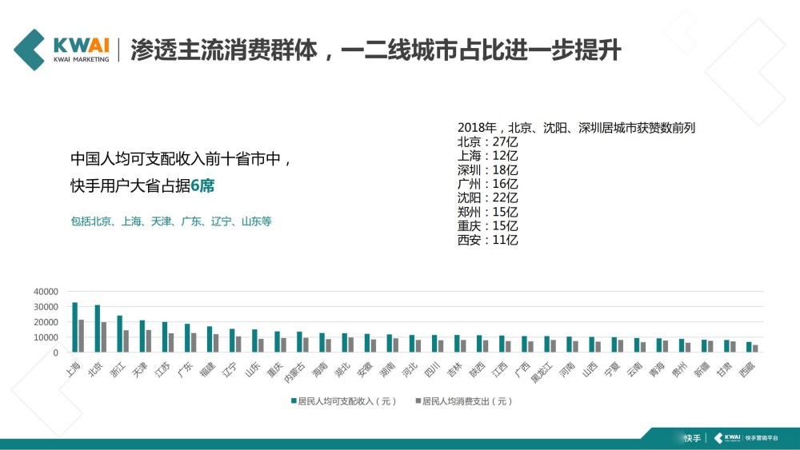Image resolution: width=800 pixels, height=450 pixels.
Task: Click the line 上海：12亿
Action: (x=487, y=156)
